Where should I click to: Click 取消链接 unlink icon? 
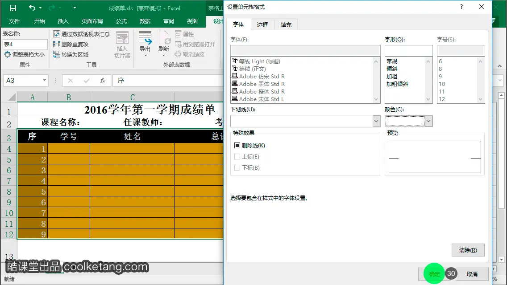[178, 54]
